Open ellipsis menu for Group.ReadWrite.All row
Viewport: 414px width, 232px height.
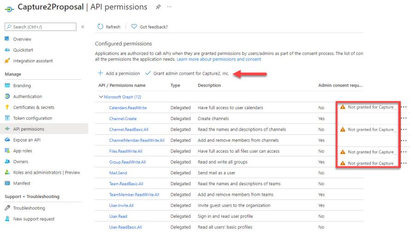click(404, 163)
